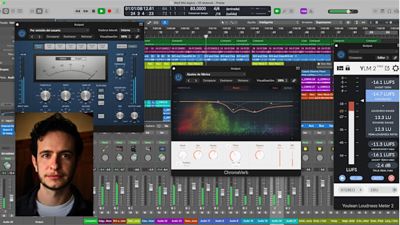The image size is (400, 225).
Task: Click the Liverpool track label at bottom
Action: tap(91, 221)
